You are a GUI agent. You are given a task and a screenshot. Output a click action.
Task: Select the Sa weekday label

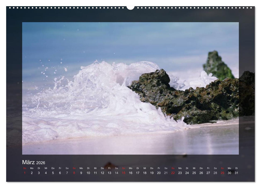(x=66, y=168)
